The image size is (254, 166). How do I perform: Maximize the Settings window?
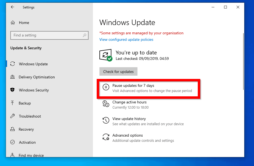point(225,7)
